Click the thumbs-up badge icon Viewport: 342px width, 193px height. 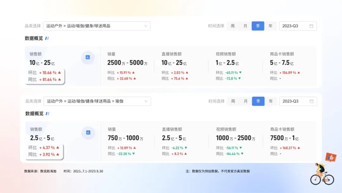(x=331, y=157)
